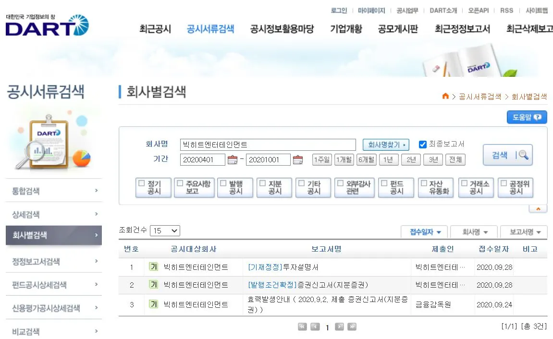Screen dimensions: 553x339
Task: Go to next results page
Action: coord(339,327)
